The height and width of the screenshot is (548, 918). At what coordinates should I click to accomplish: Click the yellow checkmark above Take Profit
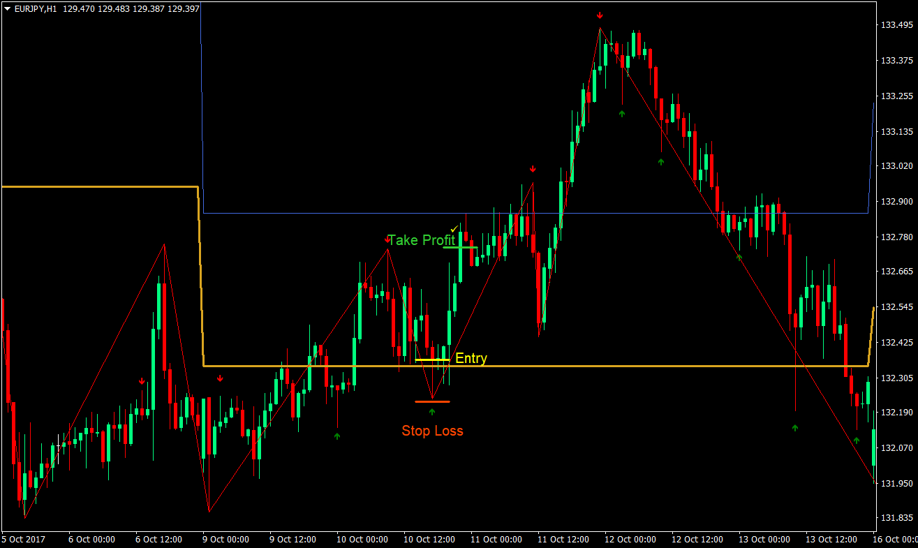[454, 228]
